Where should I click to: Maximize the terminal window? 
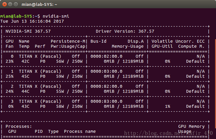click(x=16, y=4)
